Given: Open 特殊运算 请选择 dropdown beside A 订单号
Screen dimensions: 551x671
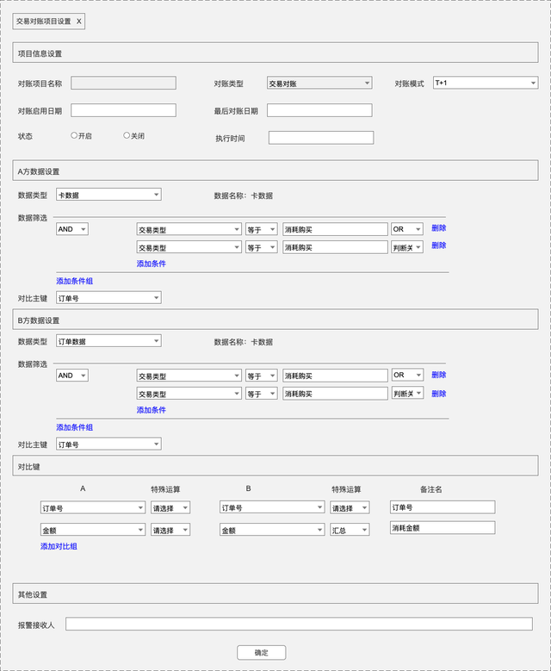Looking at the screenshot, I should (x=170, y=508).
